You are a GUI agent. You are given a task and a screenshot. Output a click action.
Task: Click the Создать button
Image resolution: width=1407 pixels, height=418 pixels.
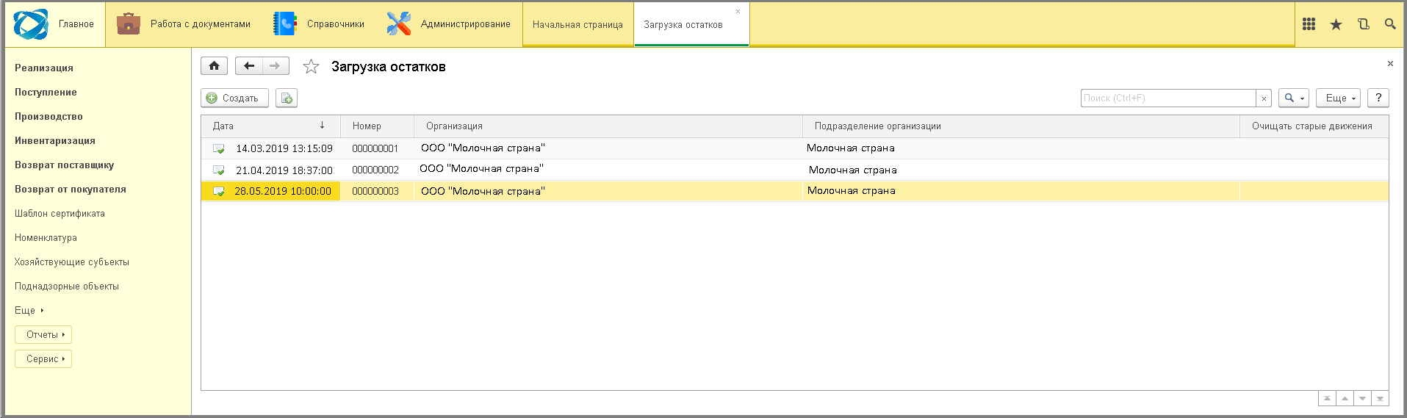[234, 98]
